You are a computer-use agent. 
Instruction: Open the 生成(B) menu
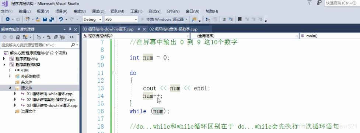click(80, 11)
